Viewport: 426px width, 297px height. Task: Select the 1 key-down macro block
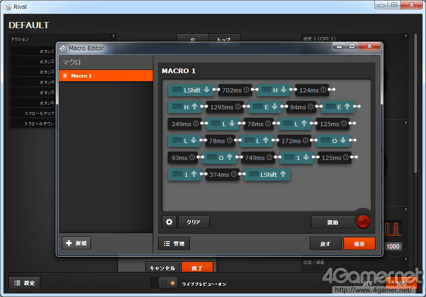click(296, 158)
